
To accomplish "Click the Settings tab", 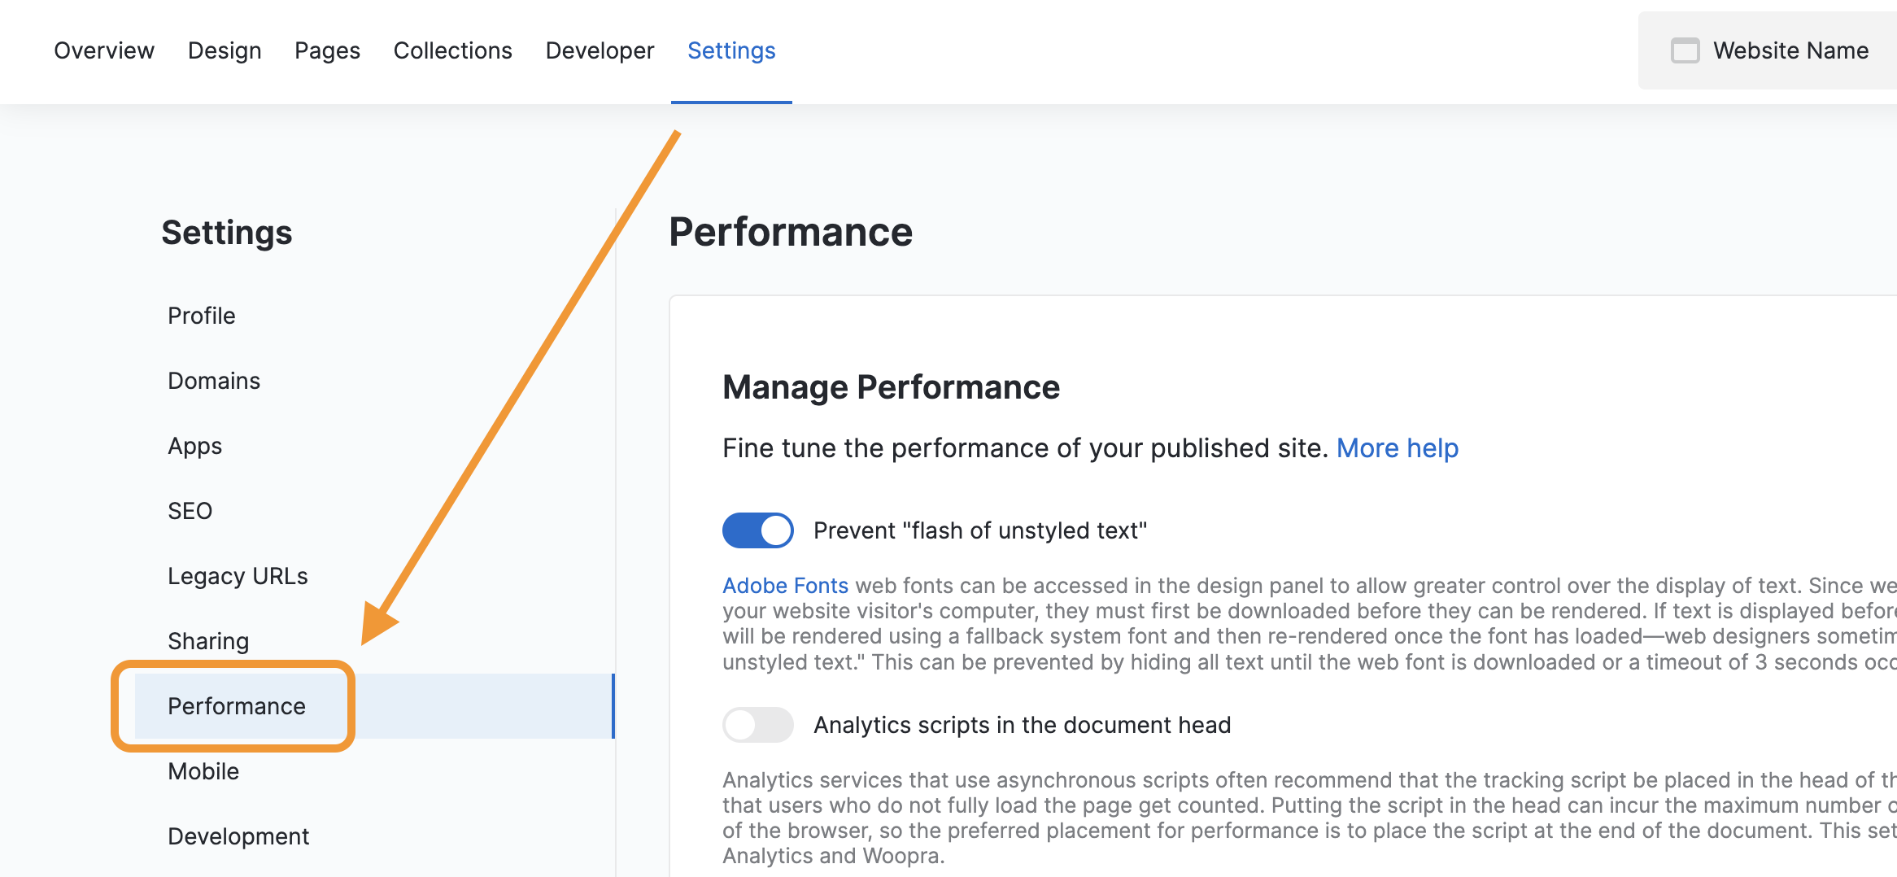I will coord(731,50).
